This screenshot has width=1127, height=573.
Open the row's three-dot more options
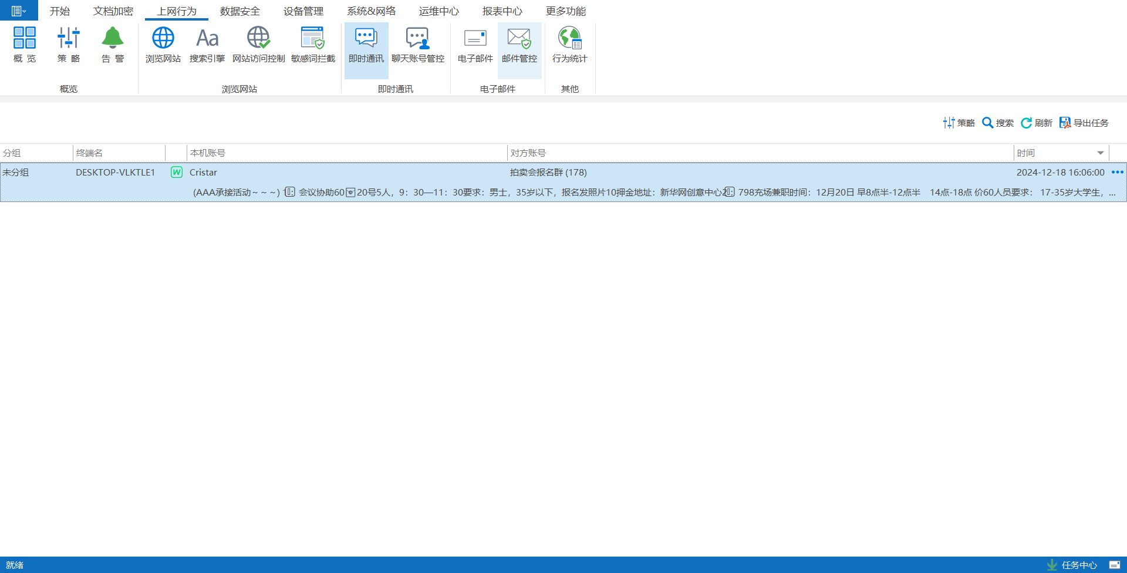point(1117,173)
